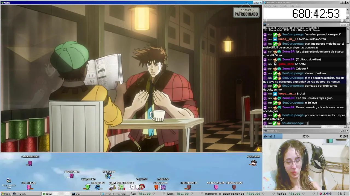350x196 pixels.
Task: Click 'manero e quaresmero: R$50.00' ticker entry
Action: 232,194
